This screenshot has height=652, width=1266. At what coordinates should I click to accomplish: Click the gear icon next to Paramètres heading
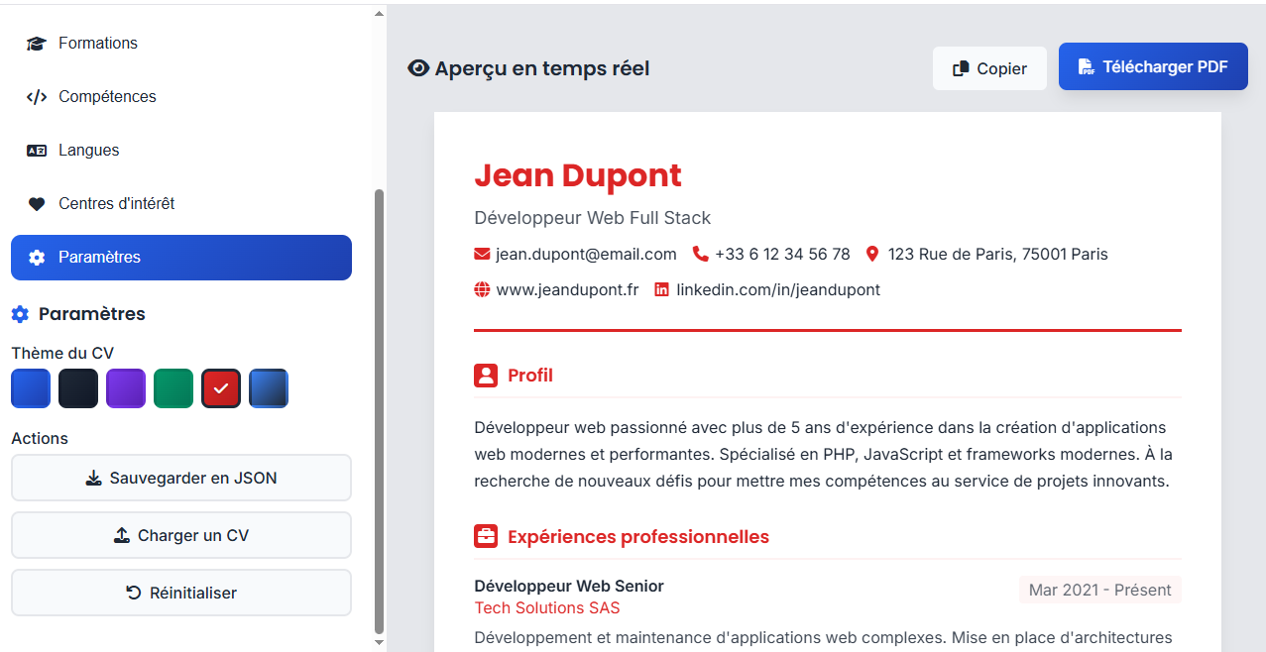pos(19,313)
